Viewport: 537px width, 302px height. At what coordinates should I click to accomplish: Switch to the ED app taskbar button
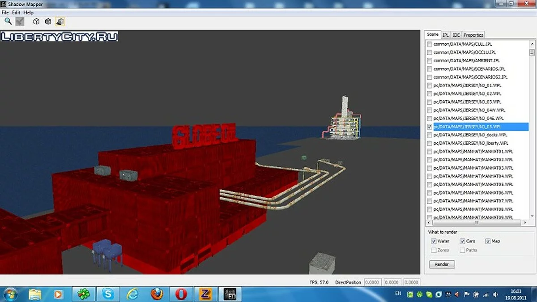(230, 294)
